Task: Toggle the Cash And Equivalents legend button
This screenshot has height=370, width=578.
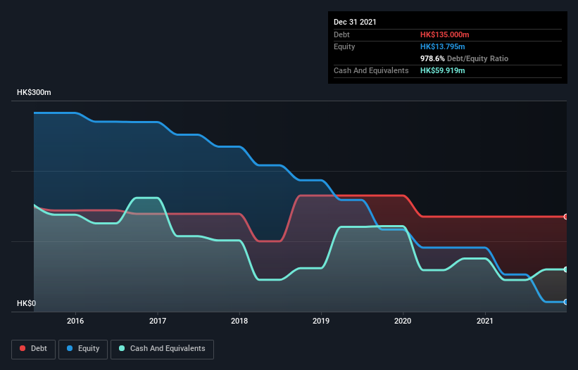Action: pyautogui.click(x=162, y=349)
